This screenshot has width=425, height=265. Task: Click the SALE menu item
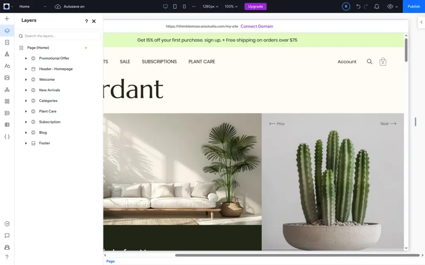(125, 62)
